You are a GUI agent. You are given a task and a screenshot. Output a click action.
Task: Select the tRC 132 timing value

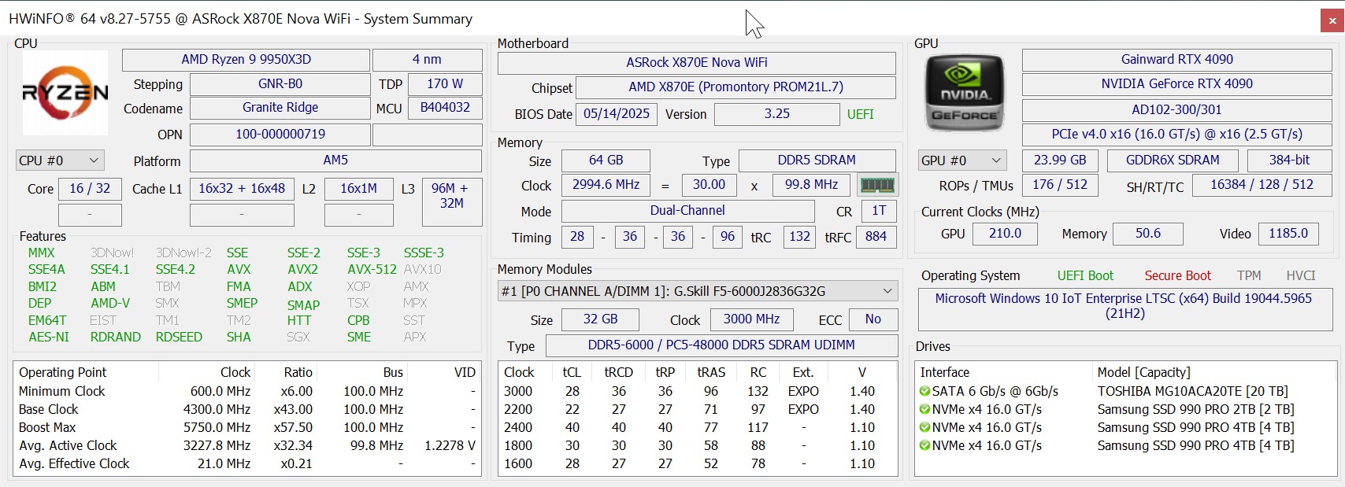coord(799,237)
